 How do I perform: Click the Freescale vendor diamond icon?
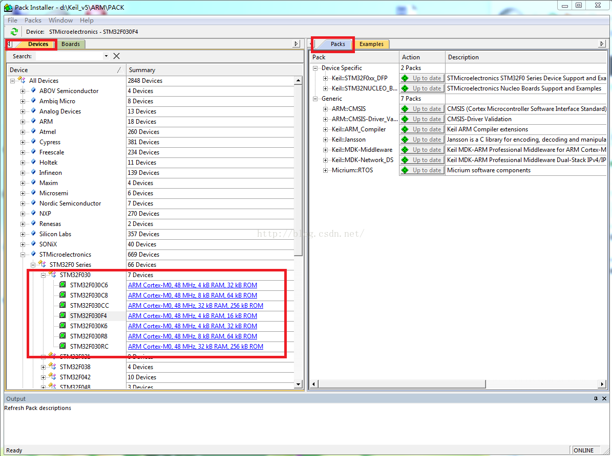[x=34, y=152]
